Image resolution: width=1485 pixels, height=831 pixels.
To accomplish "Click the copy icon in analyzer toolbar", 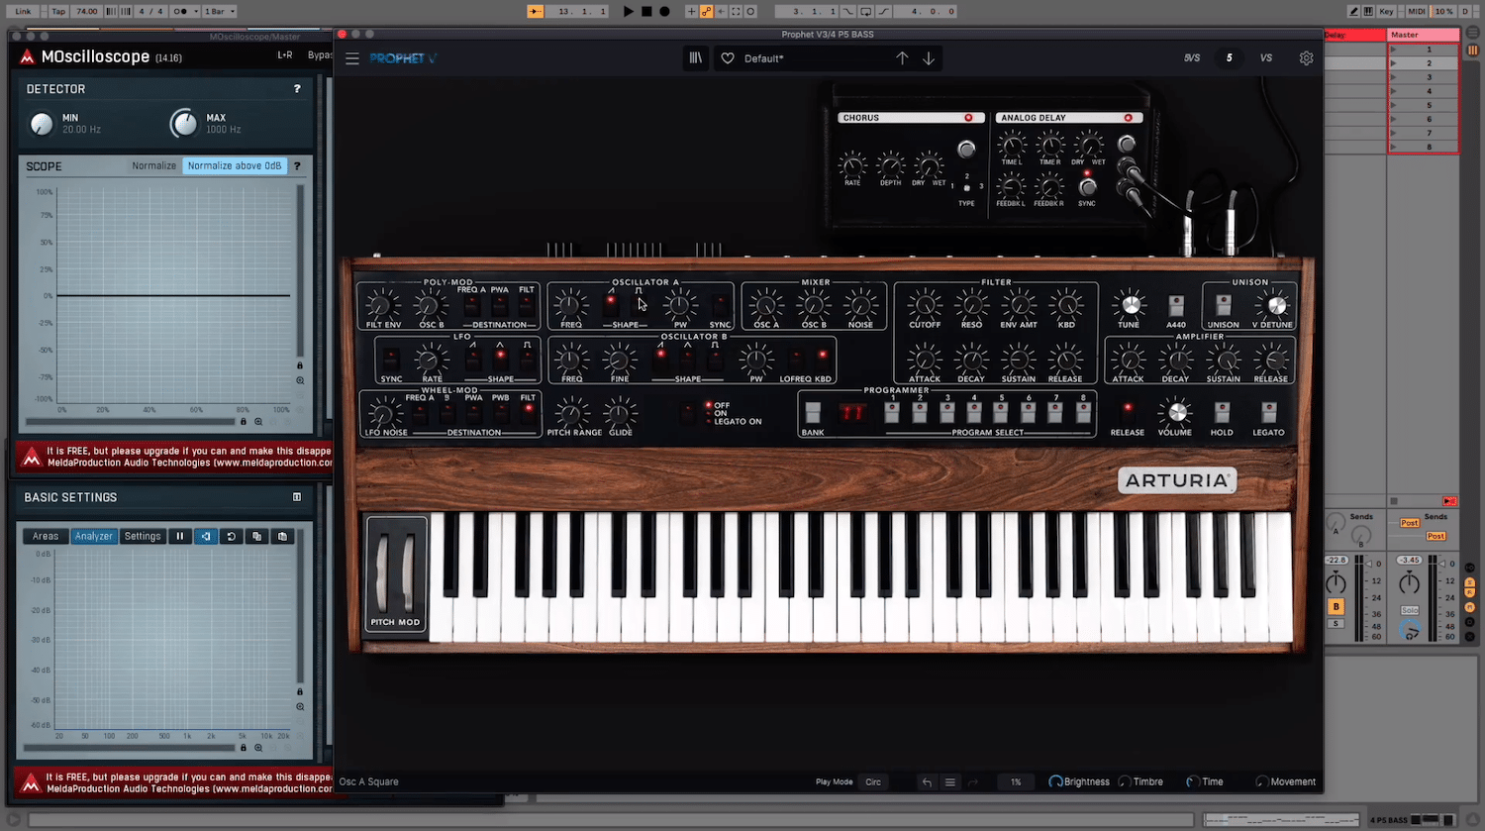I will click(256, 536).
